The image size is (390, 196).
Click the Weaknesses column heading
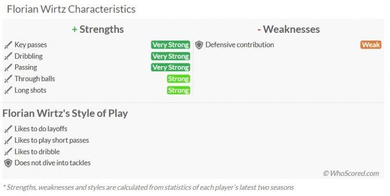coord(289,29)
